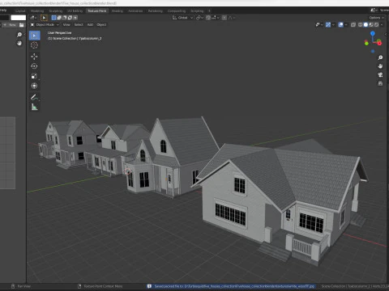389x291 pixels.
Task: Switch to Solid shading
Action: pyautogui.click(x=365, y=25)
